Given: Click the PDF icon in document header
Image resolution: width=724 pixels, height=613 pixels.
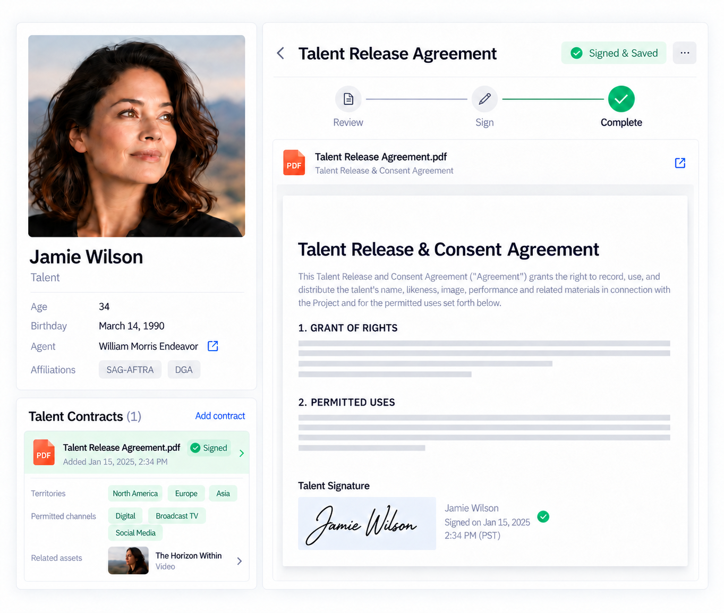Looking at the screenshot, I should (x=294, y=163).
